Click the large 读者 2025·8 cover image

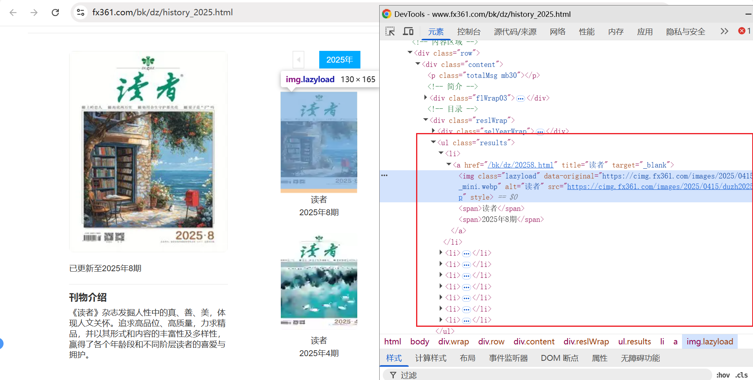tap(148, 151)
